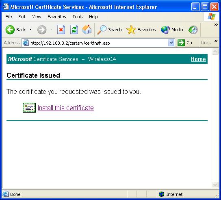This screenshot has width=221, height=200.
Task: Open the File menu
Action: pos(9,17)
